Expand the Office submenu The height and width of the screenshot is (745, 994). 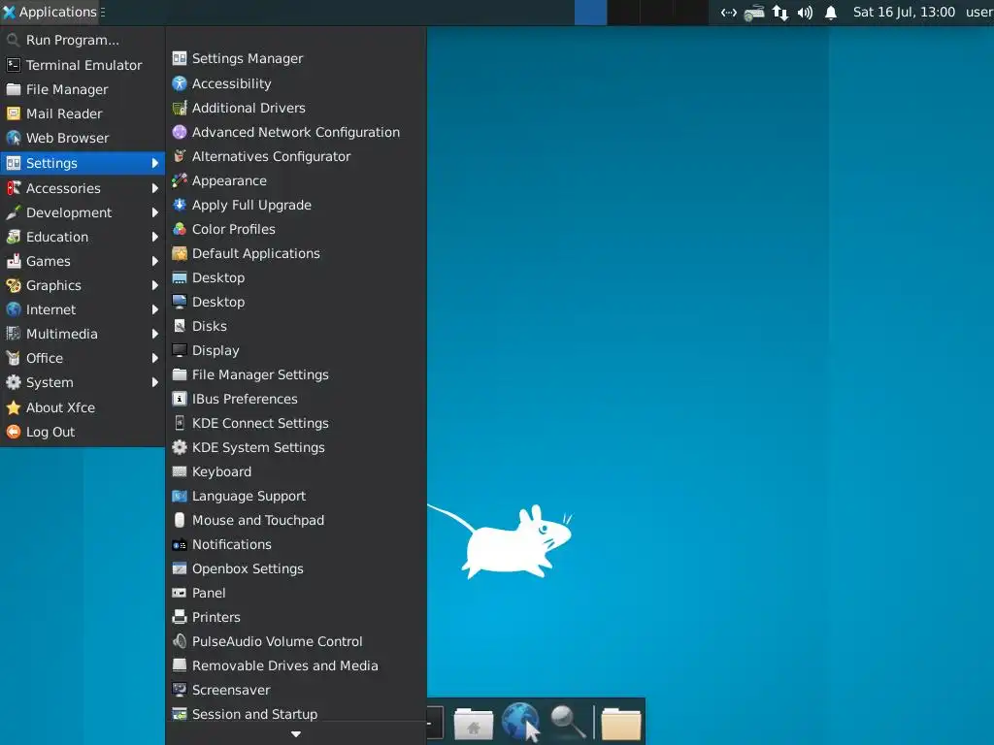coord(83,358)
